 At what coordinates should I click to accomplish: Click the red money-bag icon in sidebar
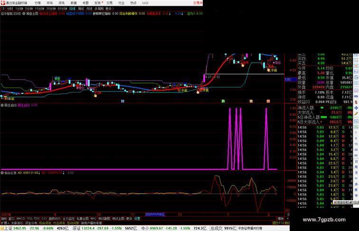(356, 102)
